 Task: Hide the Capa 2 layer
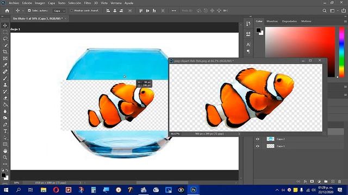pyautogui.click(x=257, y=139)
